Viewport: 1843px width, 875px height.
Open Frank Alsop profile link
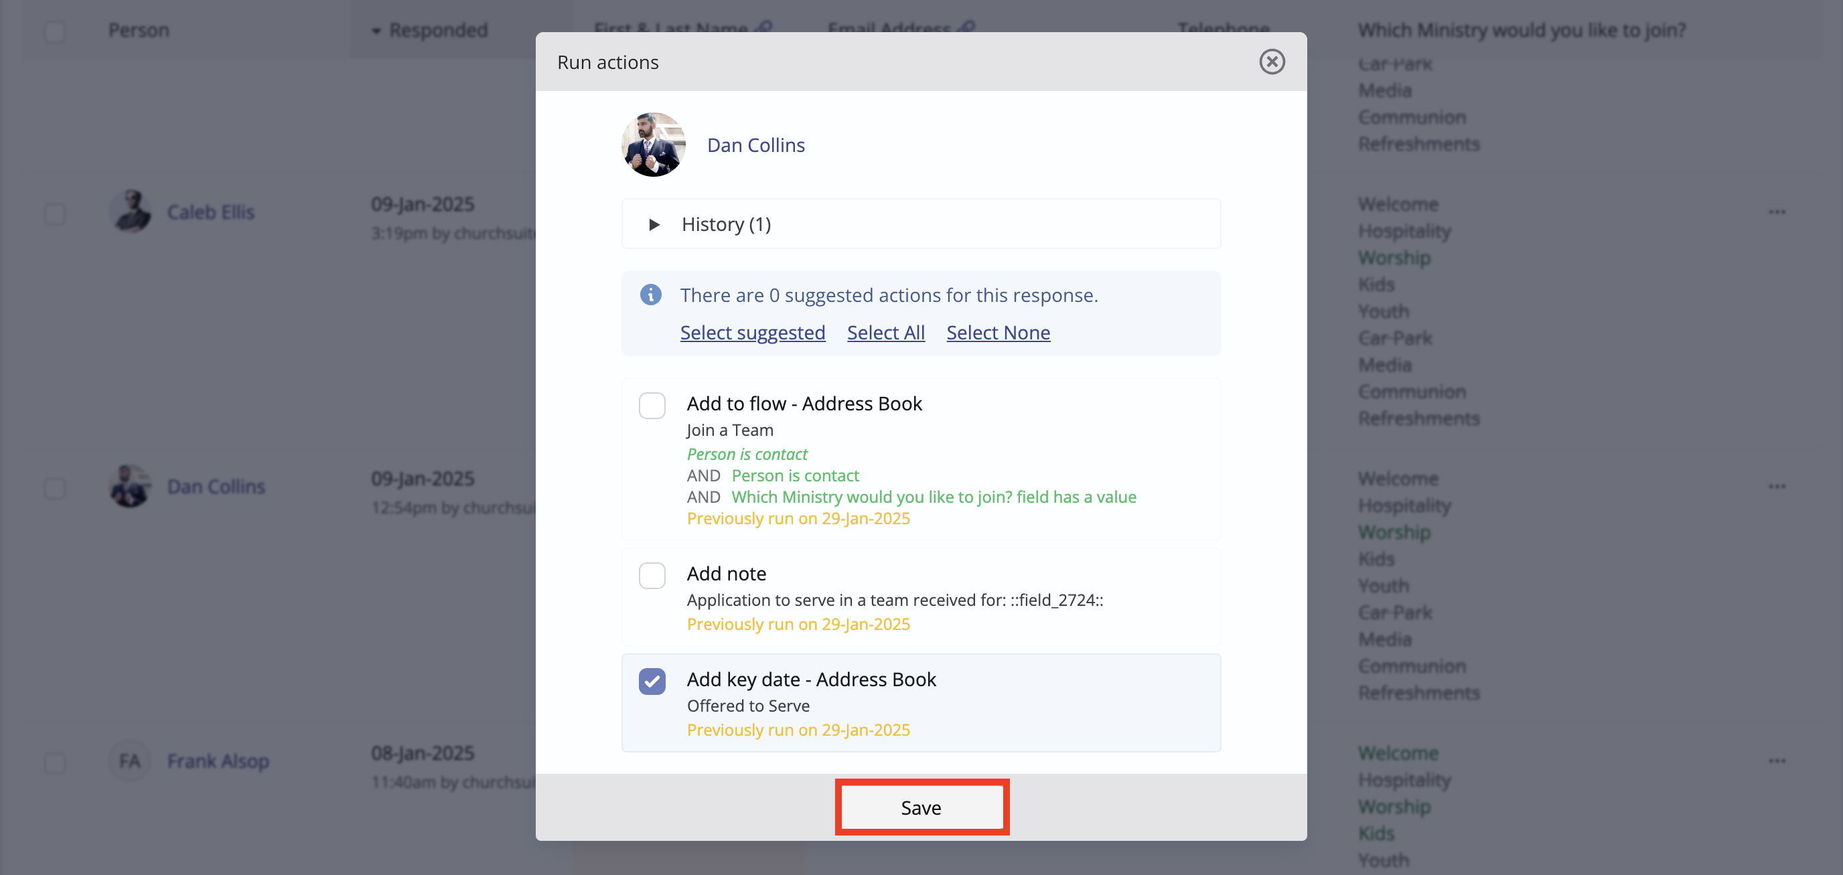click(x=218, y=761)
